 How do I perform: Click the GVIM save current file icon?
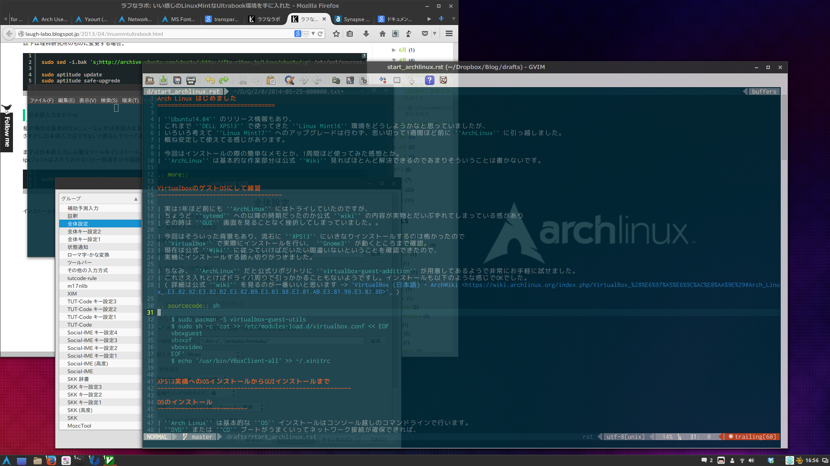[x=163, y=80]
